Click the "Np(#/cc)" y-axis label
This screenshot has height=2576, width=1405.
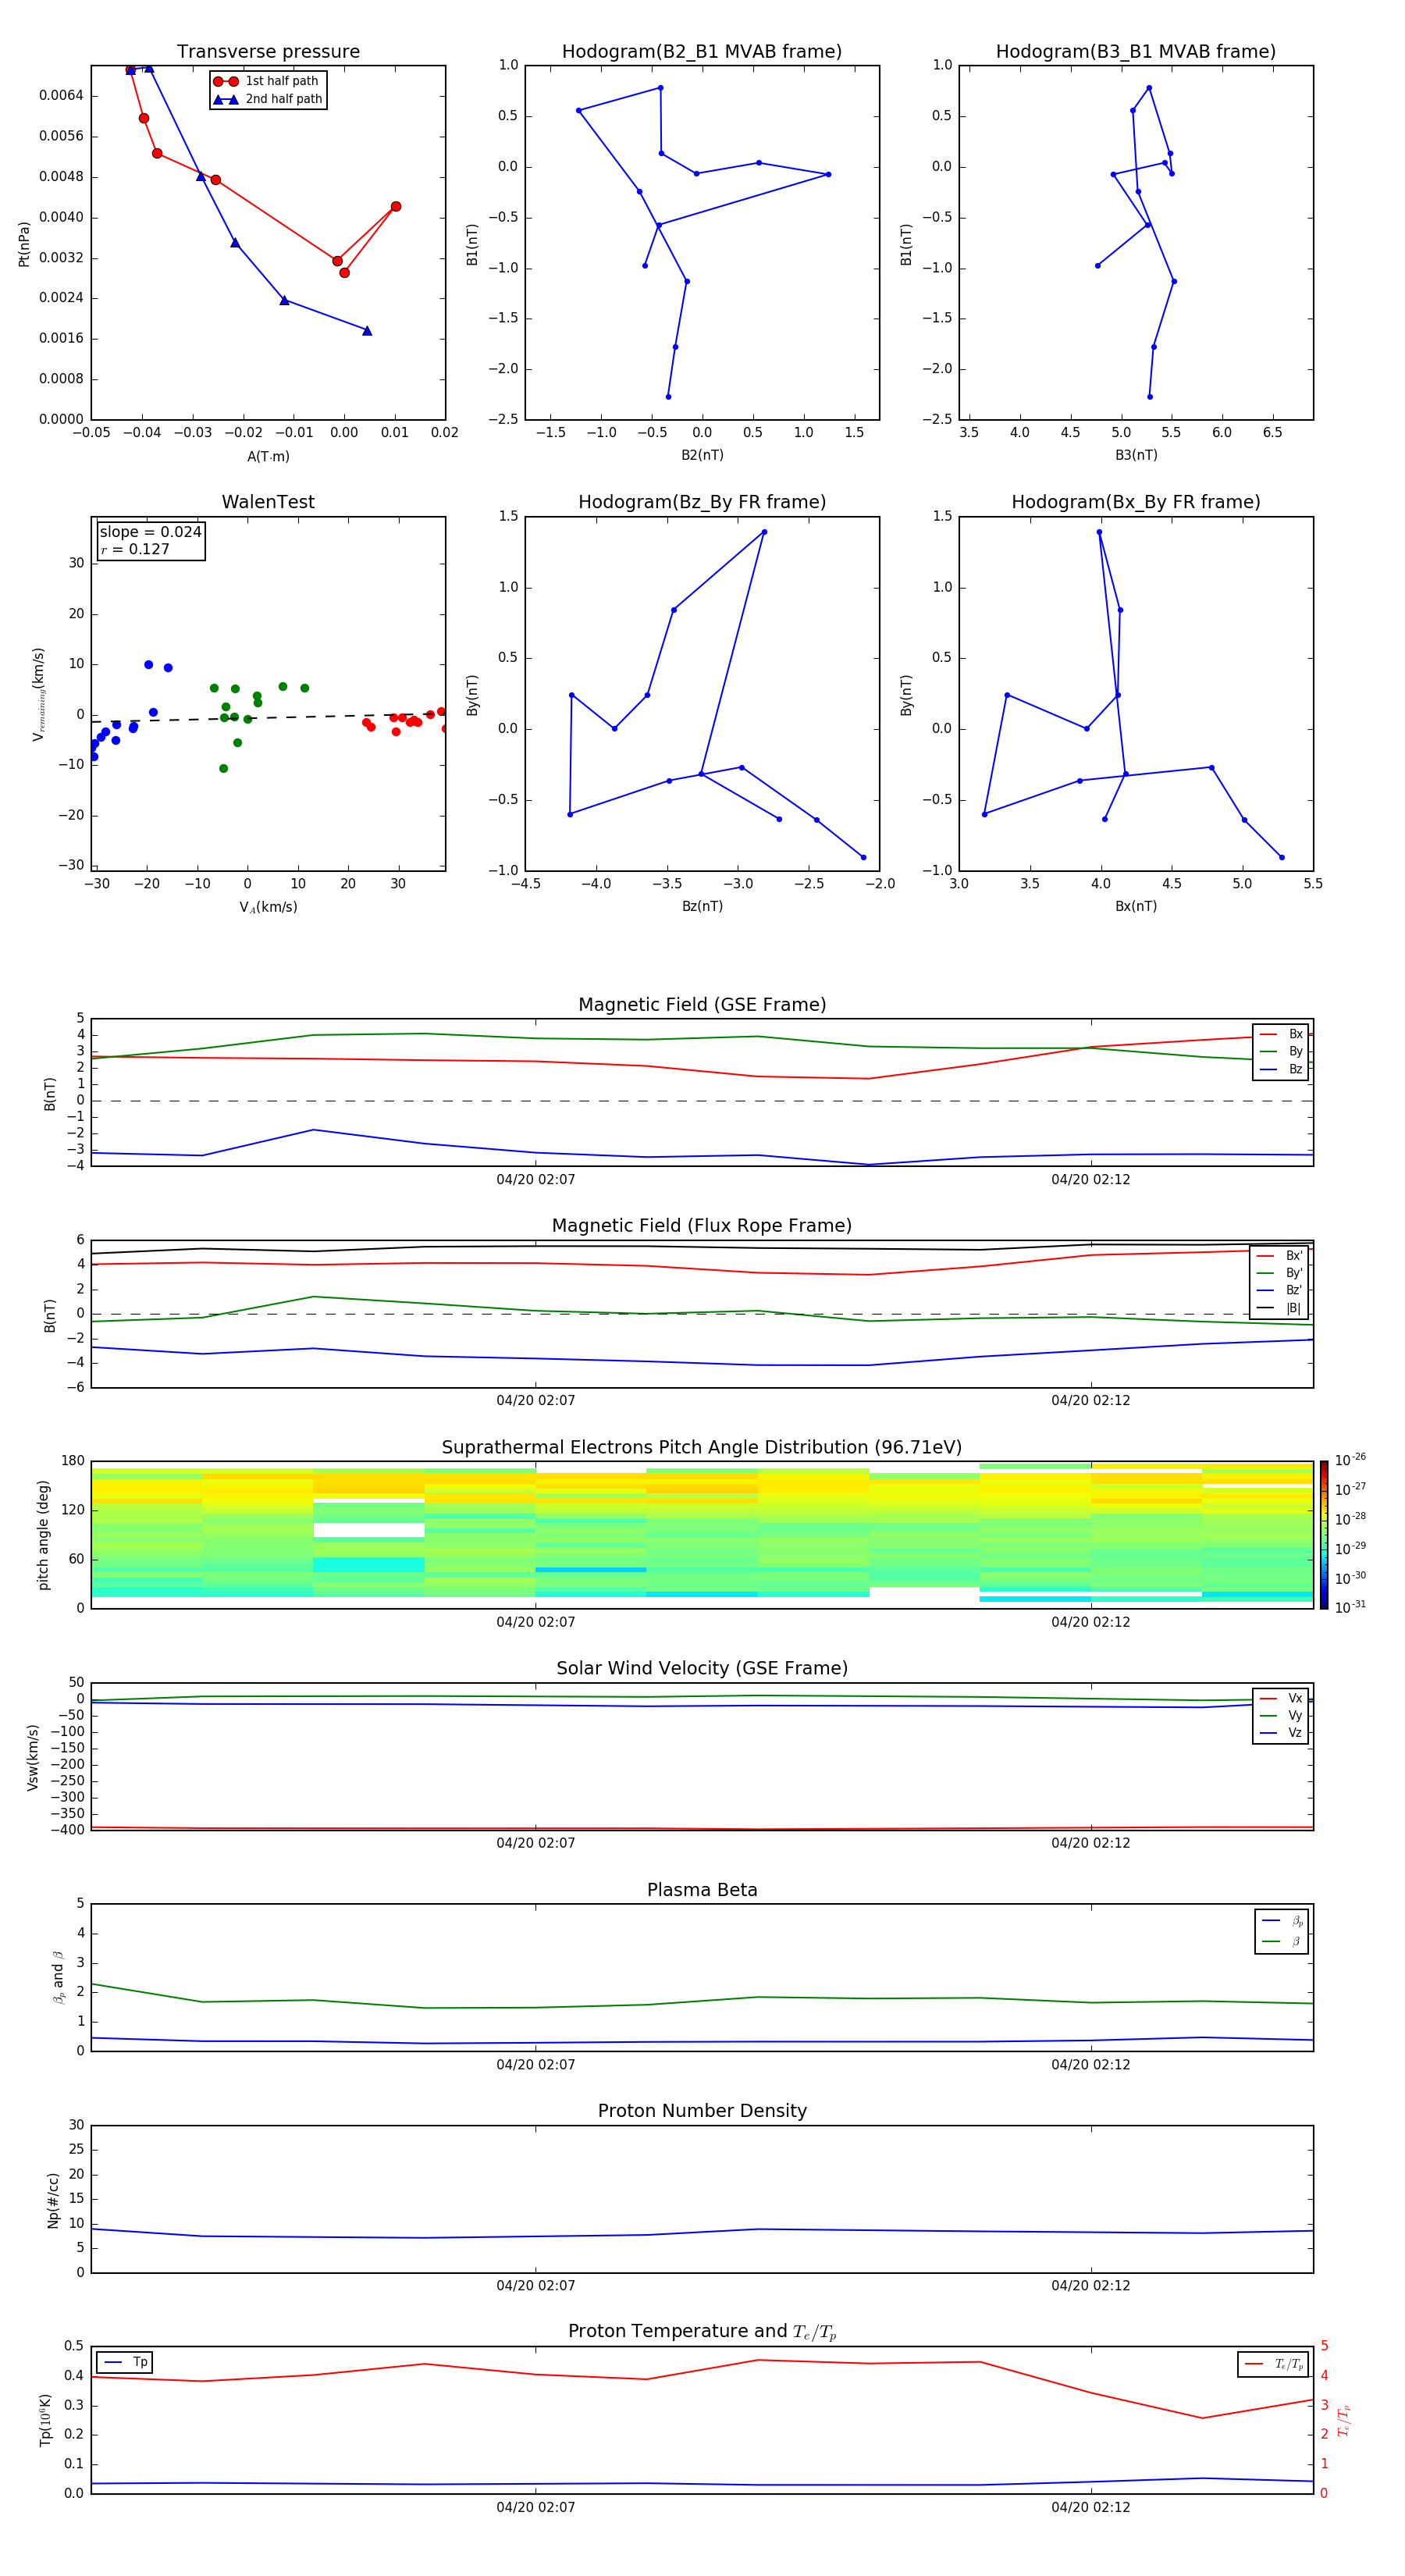click(x=53, y=2200)
